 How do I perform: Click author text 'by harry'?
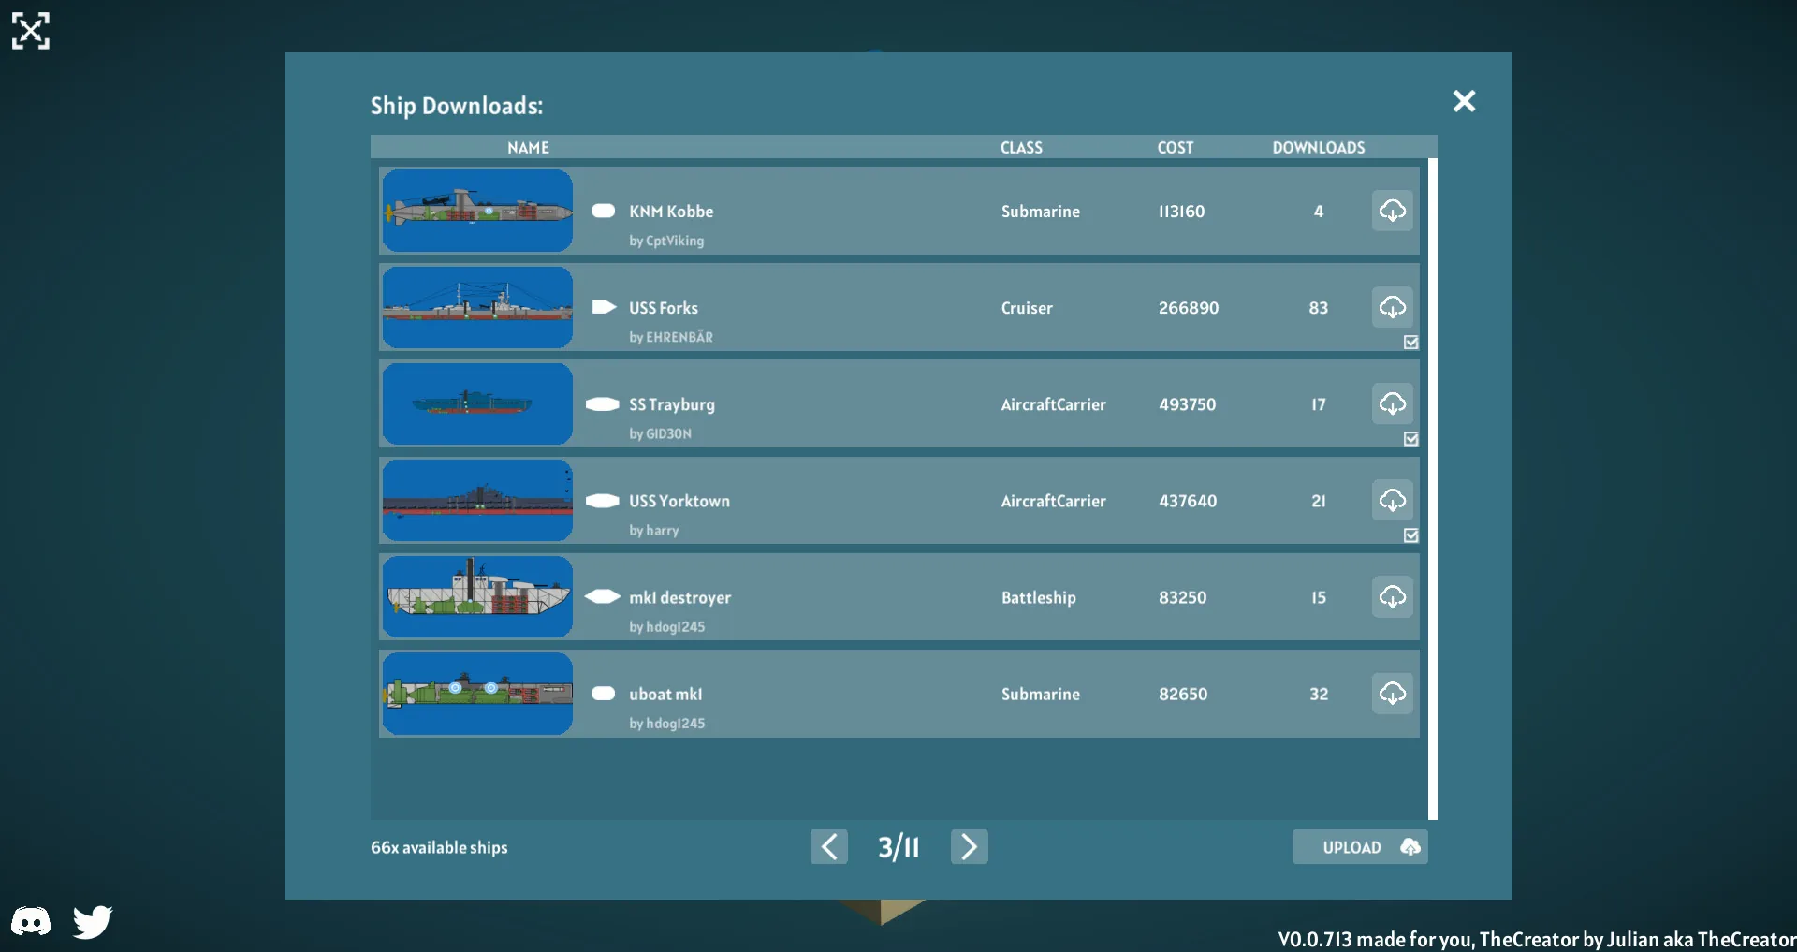tap(654, 530)
